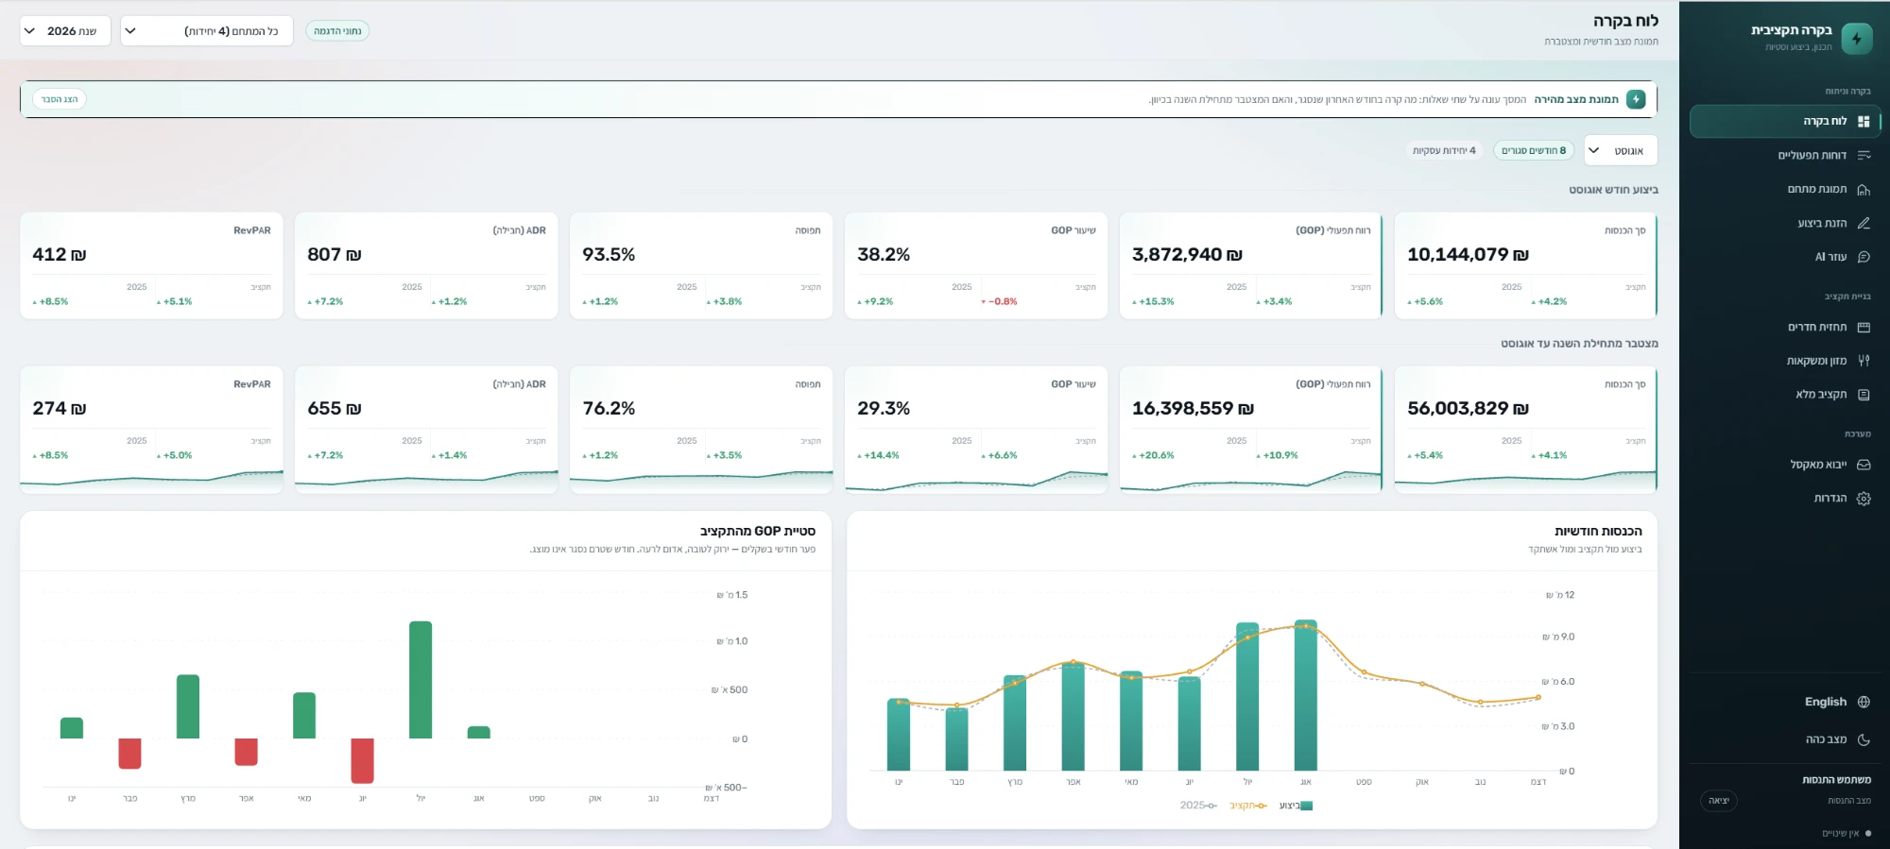The image size is (1890, 849).
Task: Go to לוח בקרה in the sidebar
Action: (1784, 122)
